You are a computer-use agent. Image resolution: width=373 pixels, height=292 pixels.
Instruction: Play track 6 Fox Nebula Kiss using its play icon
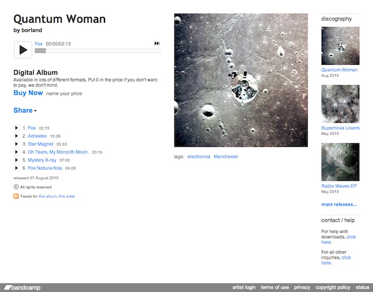pos(17,168)
